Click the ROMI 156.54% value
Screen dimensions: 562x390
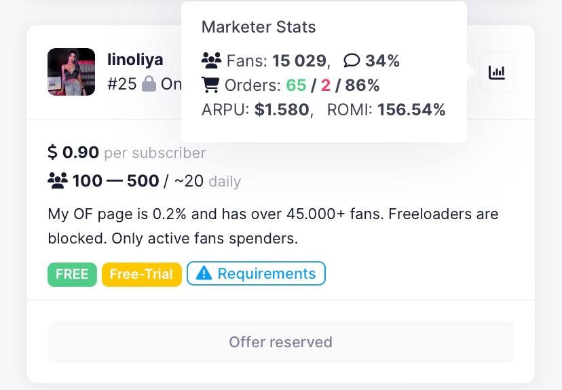(x=411, y=110)
